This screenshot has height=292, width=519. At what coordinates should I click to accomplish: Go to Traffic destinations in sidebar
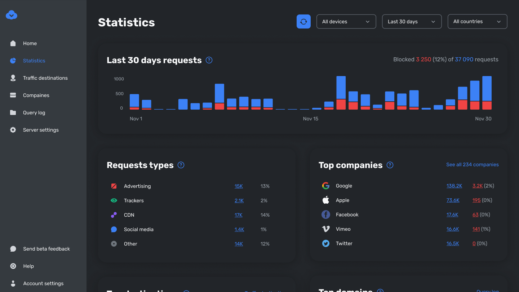click(x=45, y=78)
